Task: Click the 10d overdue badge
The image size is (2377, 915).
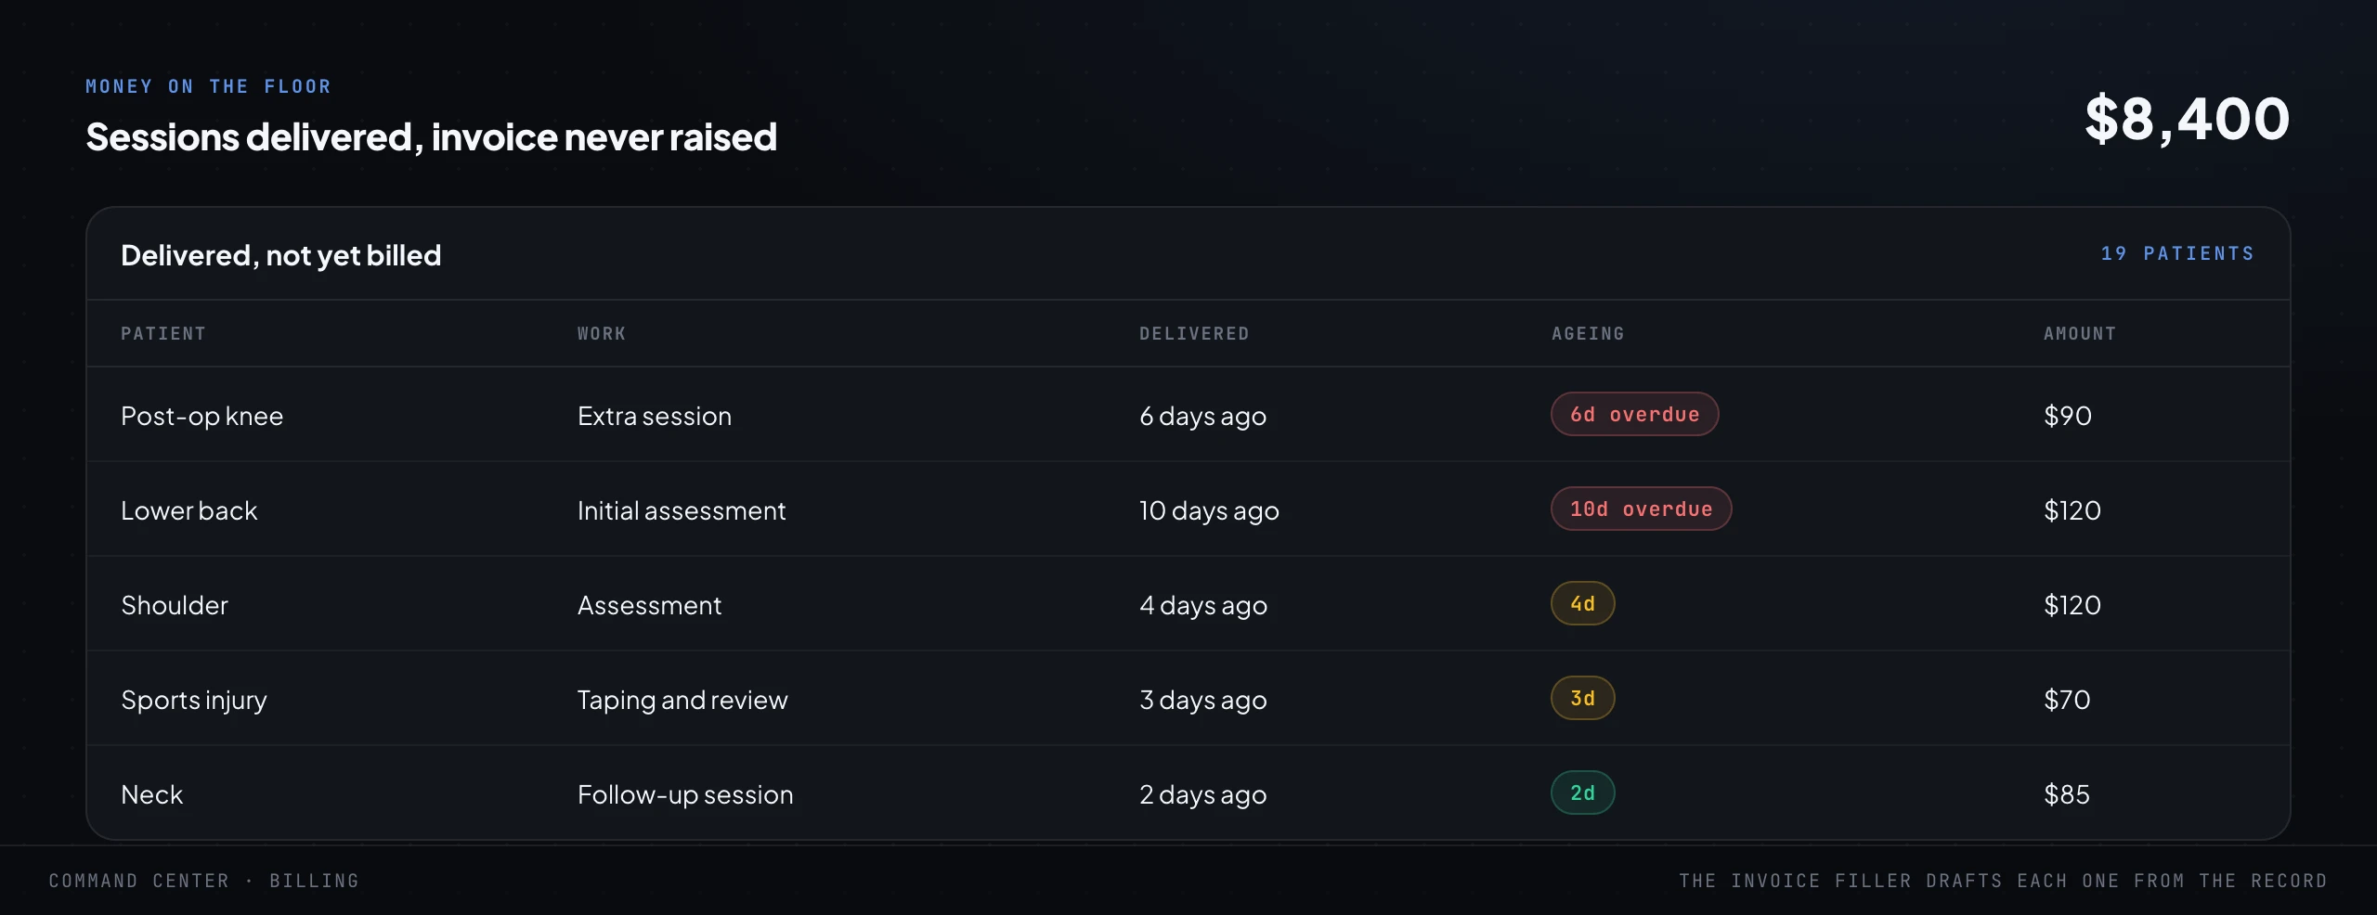Action: click(1641, 509)
